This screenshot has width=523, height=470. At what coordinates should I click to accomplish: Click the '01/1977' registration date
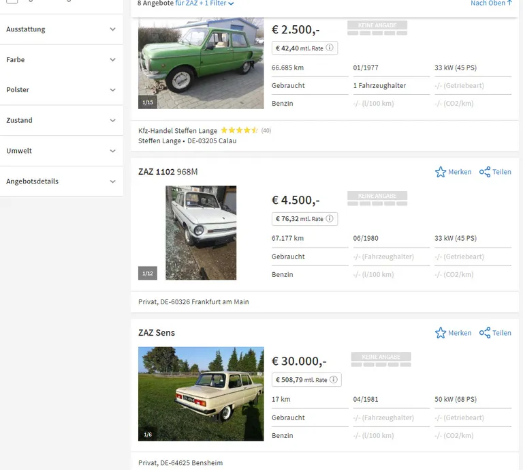[x=366, y=68]
